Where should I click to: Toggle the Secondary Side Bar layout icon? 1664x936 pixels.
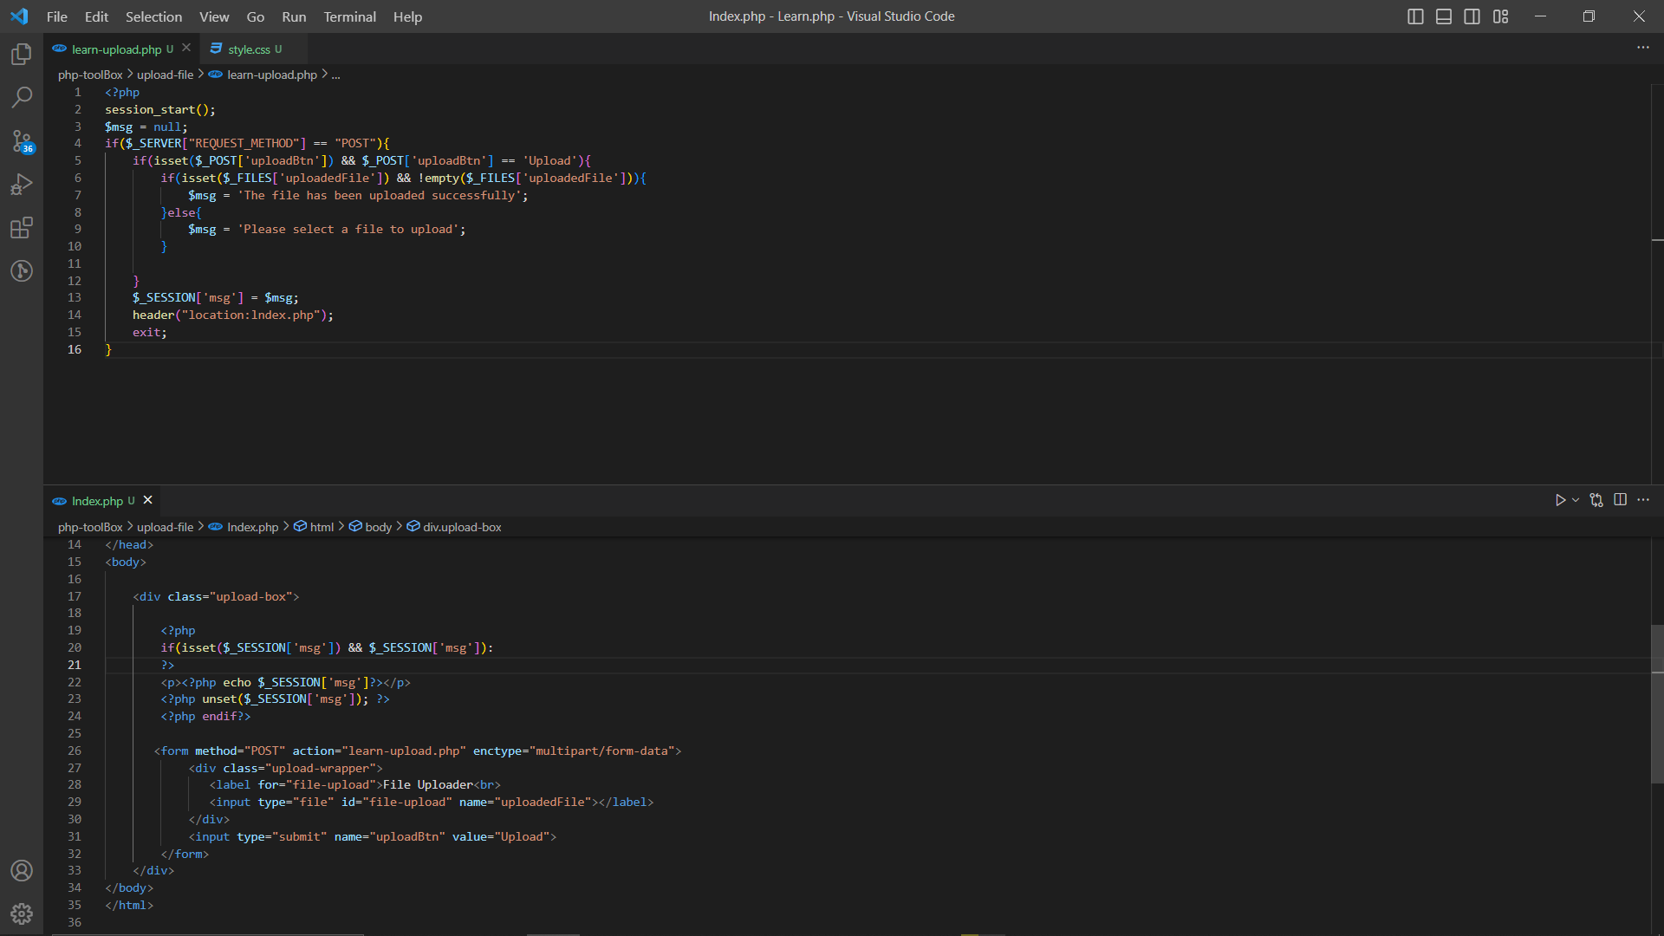pos(1472,16)
